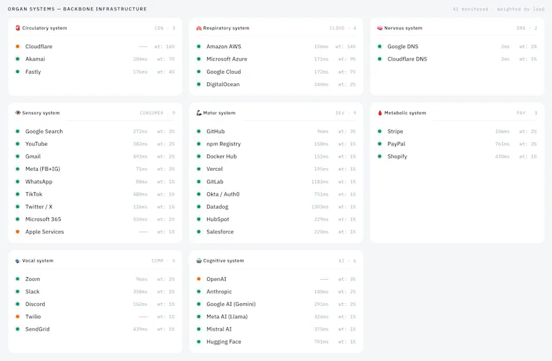
Task: Click the Metabolic system blood drop icon
Action: pyautogui.click(x=380, y=113)
